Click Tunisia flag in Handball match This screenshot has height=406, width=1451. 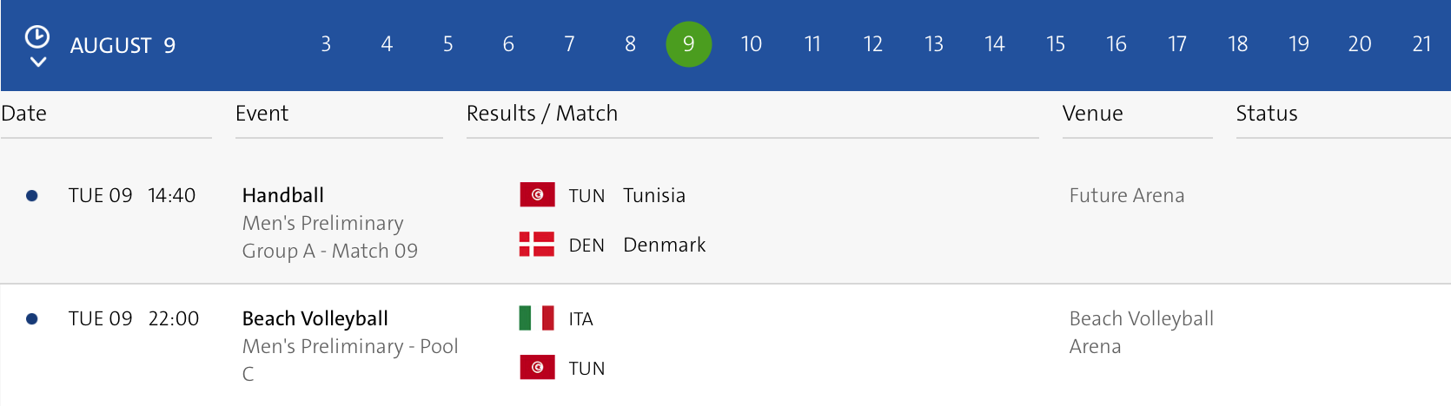coord(537,195)
